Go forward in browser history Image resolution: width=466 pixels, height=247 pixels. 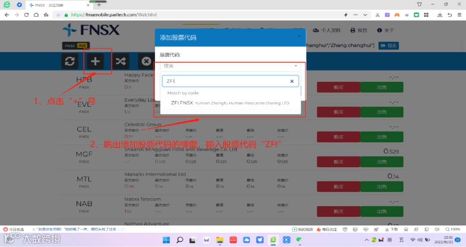[x=17, y=15]
